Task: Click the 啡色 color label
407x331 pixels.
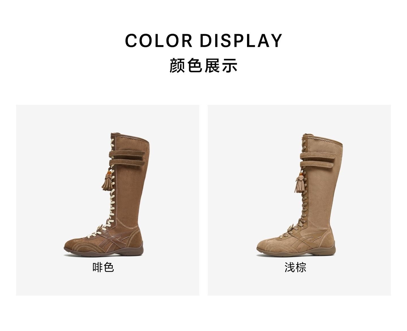Action: tap(103, 267)
